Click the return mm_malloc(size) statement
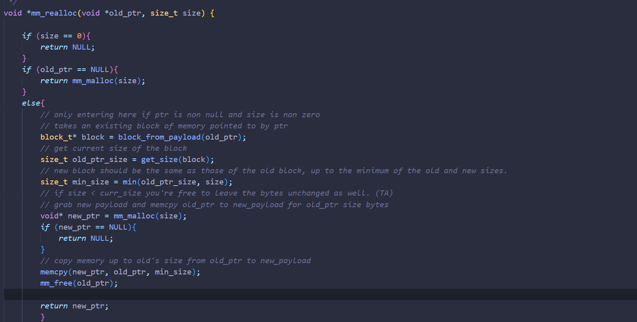 click(92, 81)
